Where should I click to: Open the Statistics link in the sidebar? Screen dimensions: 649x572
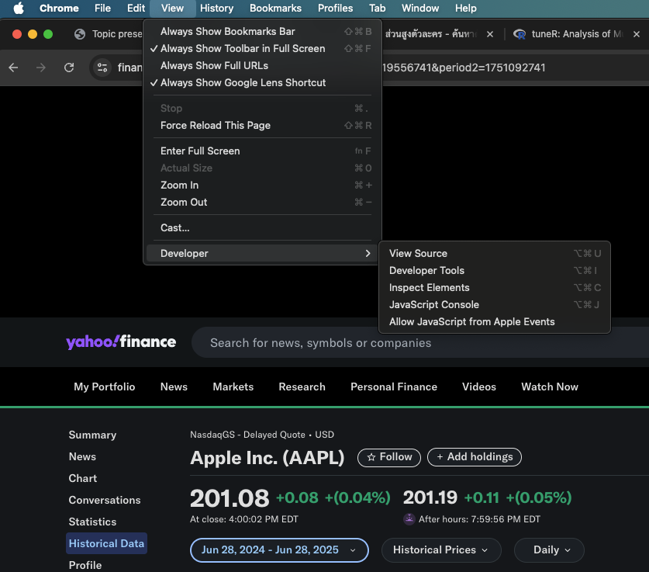click(92, 522)
